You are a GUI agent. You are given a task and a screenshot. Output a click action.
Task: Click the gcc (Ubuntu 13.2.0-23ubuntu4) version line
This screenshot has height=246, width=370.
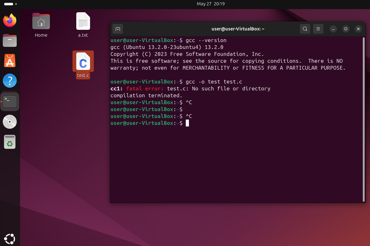click(167, 47)
